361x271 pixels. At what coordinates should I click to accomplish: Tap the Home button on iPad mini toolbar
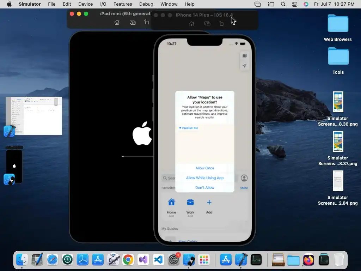pyautogui.click(x=117, y=22)
